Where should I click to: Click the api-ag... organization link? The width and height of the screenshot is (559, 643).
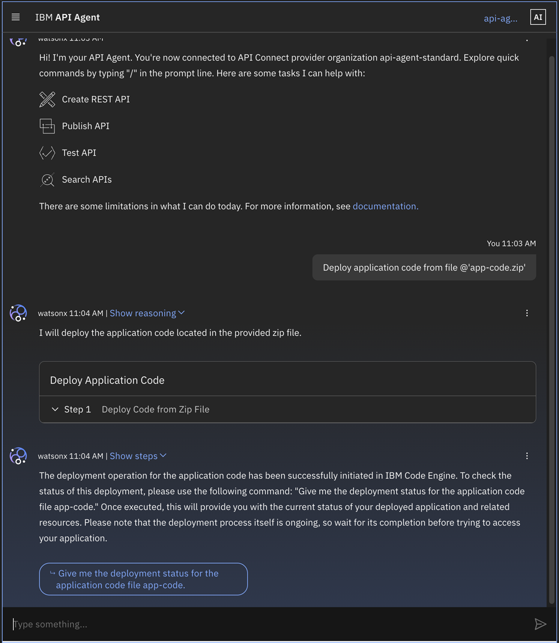tap(500, 18)
